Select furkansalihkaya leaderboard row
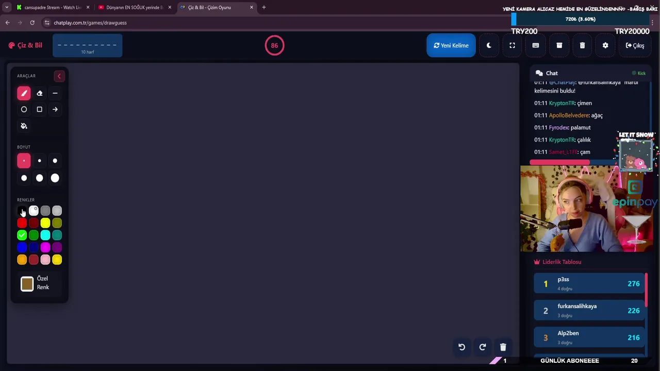Image resolution: width=660 pixels, height=371 pixels. tap(589, 311)
